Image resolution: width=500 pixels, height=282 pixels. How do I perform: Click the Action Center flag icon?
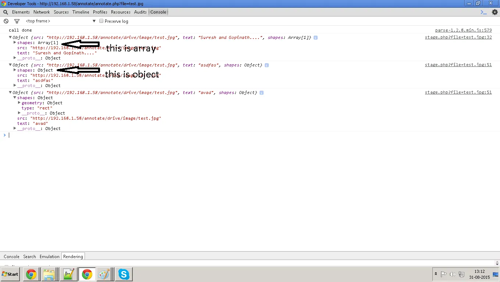click(x=443, y=274)
